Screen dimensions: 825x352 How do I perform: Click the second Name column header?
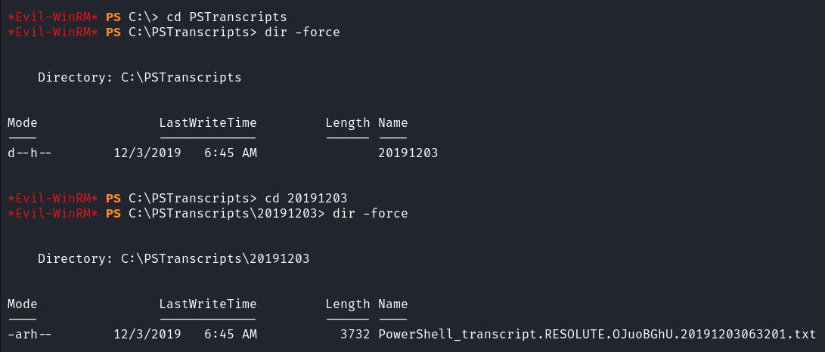(393, 304)
